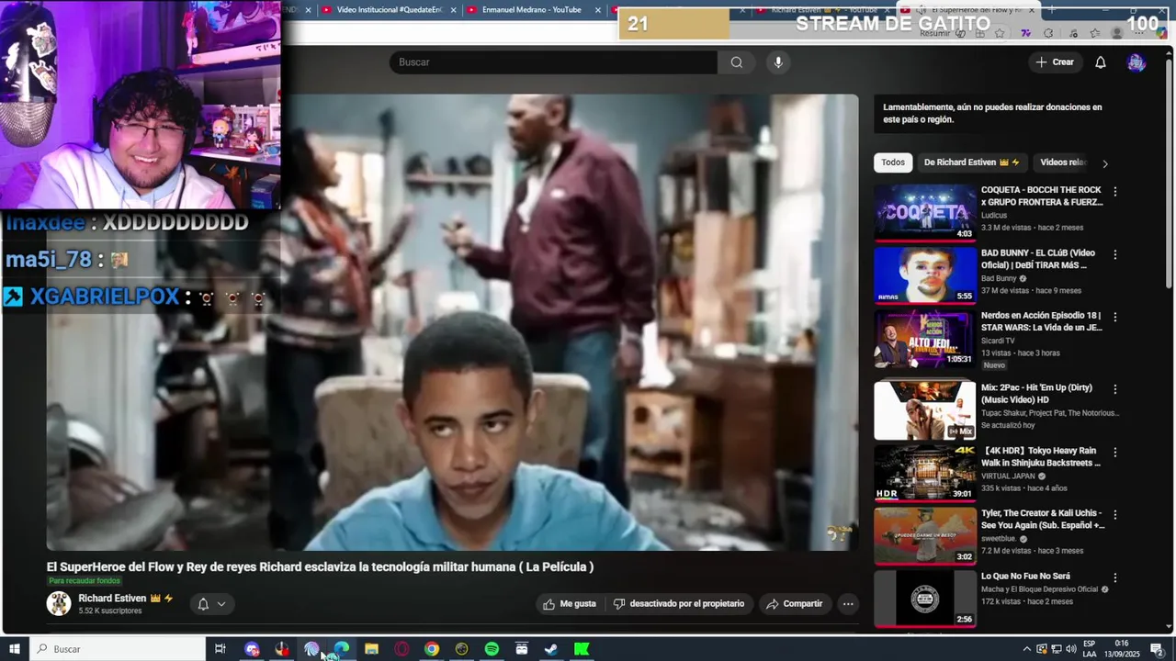
Task: Open Task View on taskbar
Action: click(220, 649)
